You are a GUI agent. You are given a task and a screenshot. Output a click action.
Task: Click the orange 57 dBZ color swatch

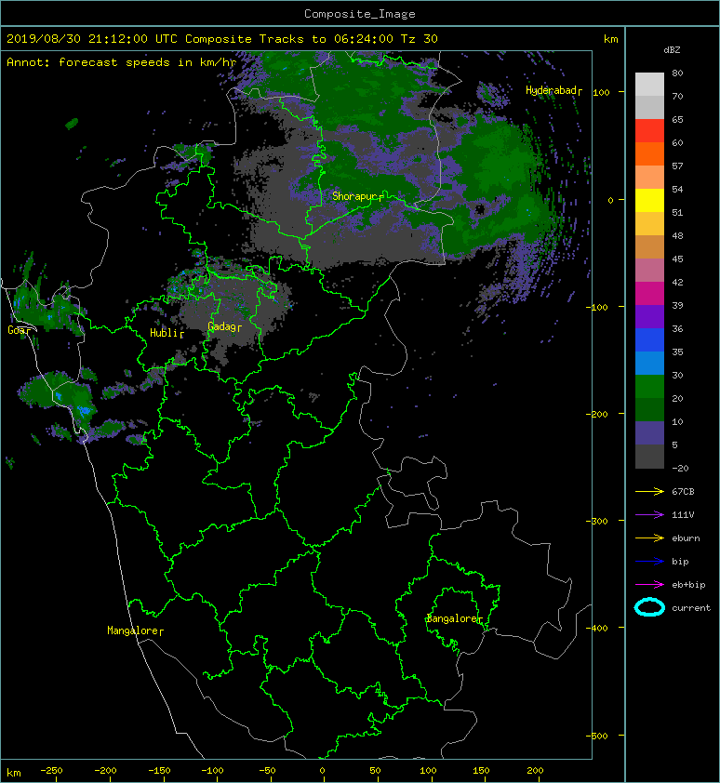[x=649, y=153]
